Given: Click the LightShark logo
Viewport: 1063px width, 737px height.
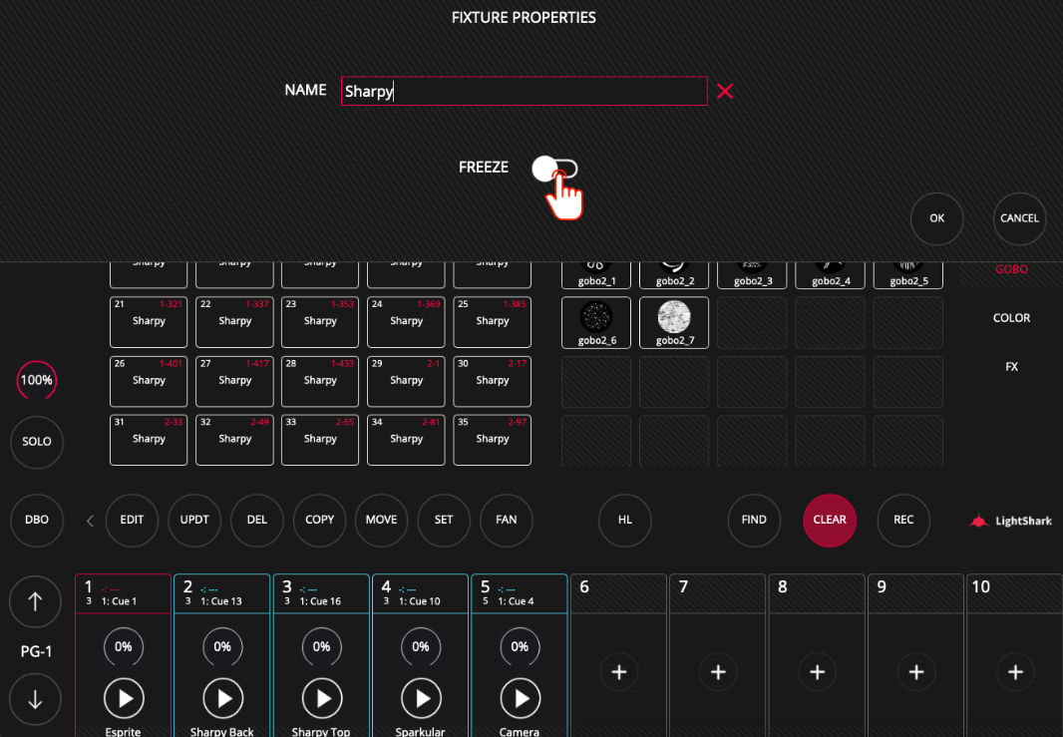Looking at the screenshot, I should (1011, 521).
